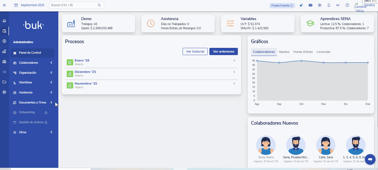Open the chat support bubble
This screenshot has width=378, height=170.
coord(370,159)
